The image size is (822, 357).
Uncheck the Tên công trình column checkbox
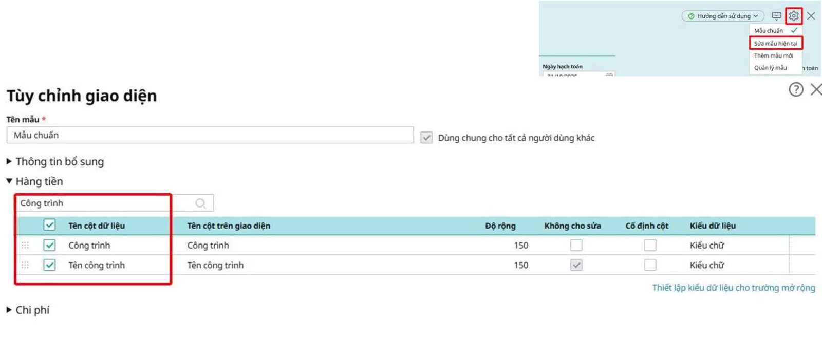[49, 265]
